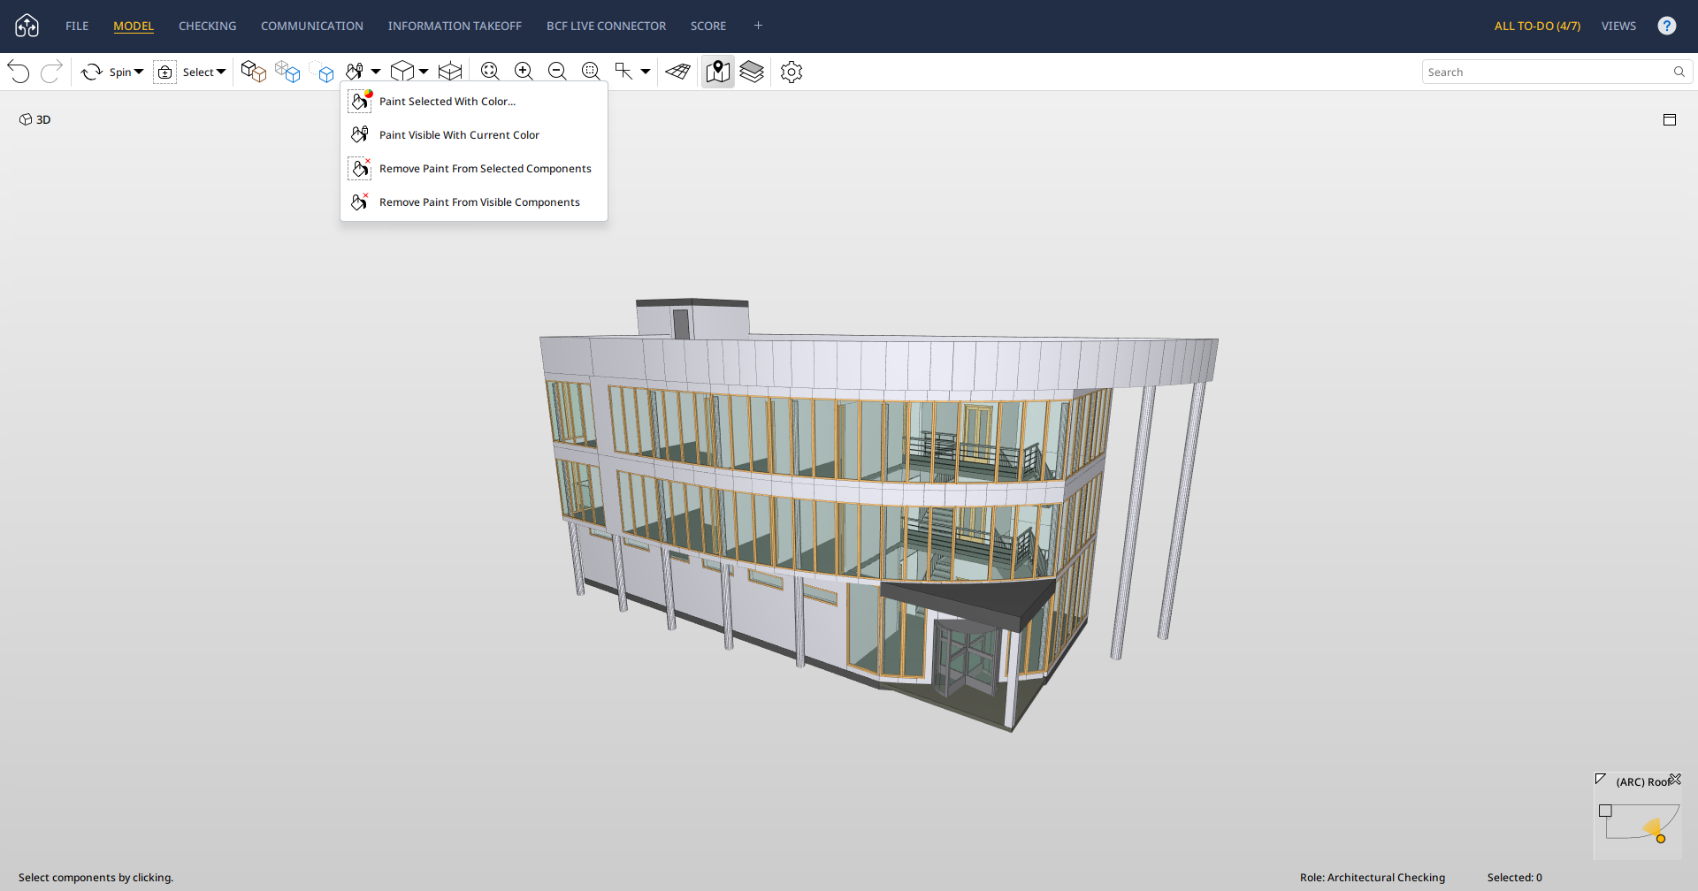1698x891 pixels.
Task: Close the (ARC) Roof navigation map
Action: click(1675, 780)
